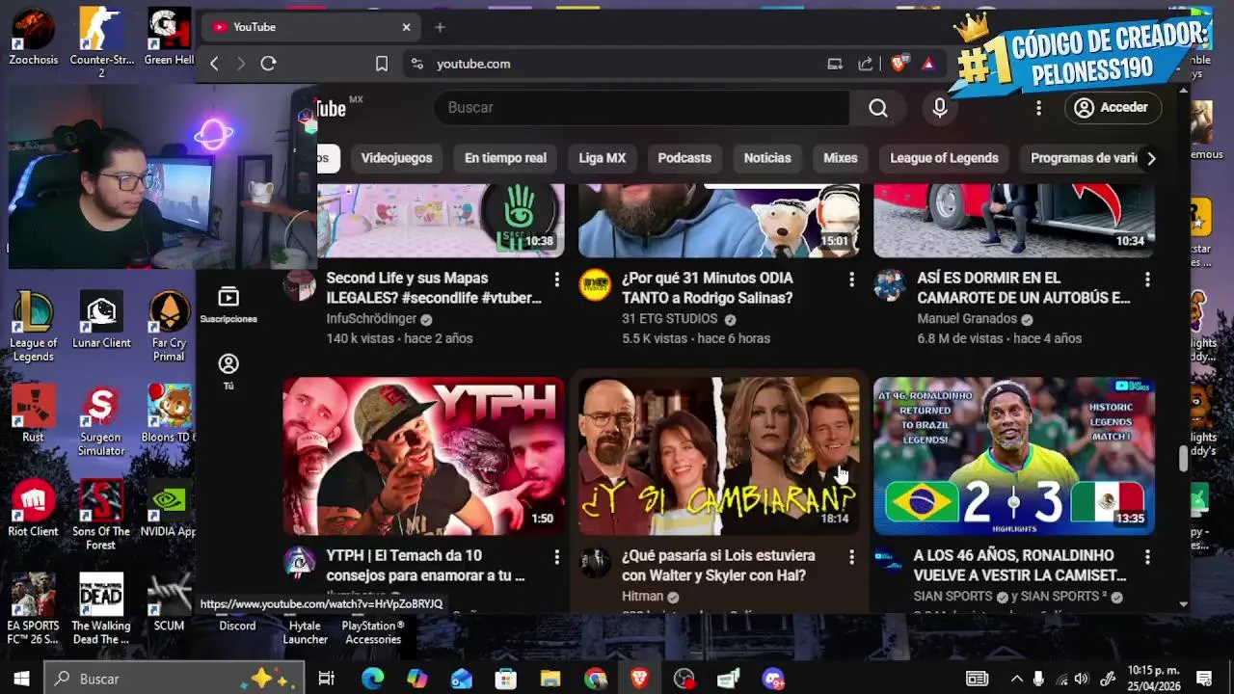Open options for Second Life y sus Mapas video
1234x694 pixels.
coord(556,280)
